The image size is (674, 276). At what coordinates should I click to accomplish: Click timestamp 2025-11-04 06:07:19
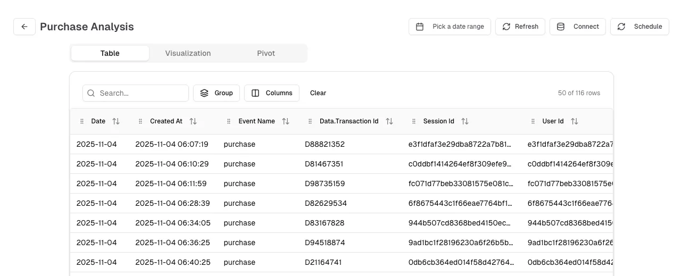[x=172, y=144]
